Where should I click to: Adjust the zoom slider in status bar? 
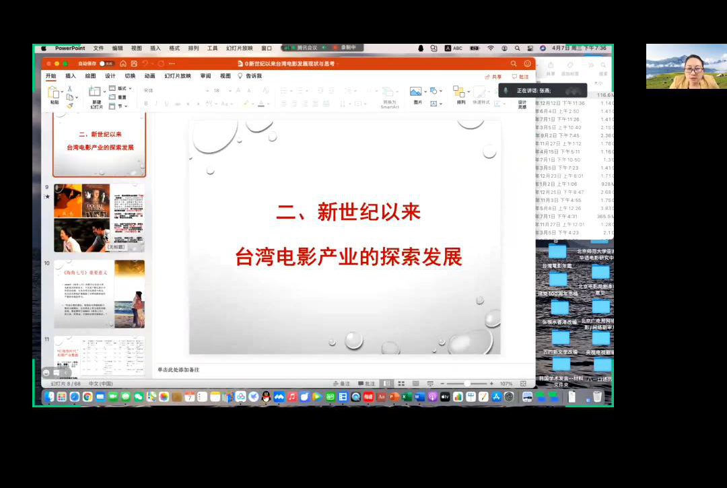467,384
